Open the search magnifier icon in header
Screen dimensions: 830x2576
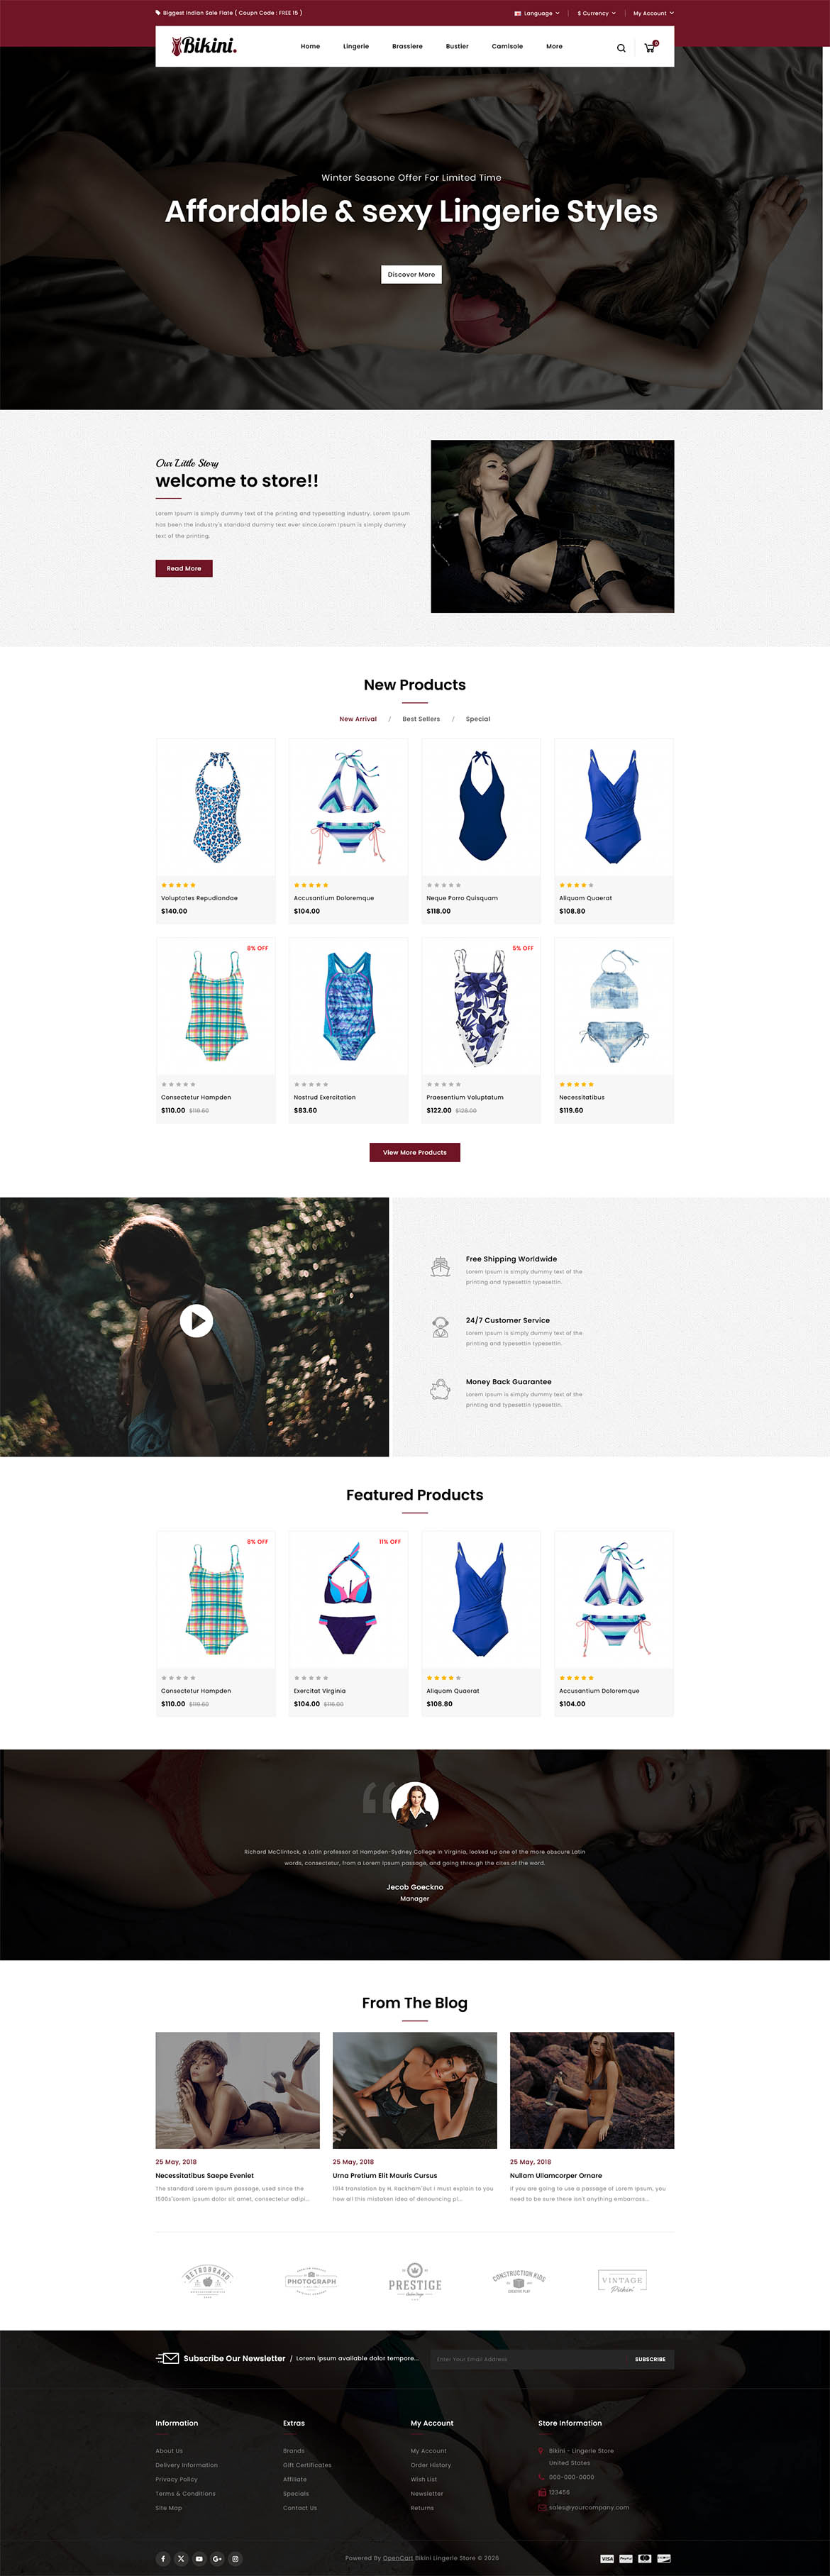[621, 48]
